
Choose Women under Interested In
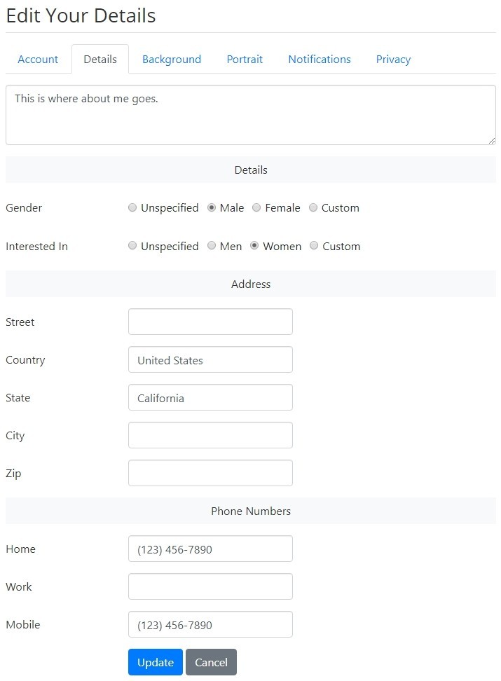click(x=254, y=246)
